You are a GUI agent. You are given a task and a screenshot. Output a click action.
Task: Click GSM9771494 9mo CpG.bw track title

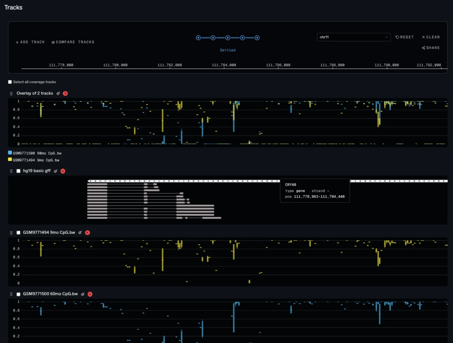point(49,232)
